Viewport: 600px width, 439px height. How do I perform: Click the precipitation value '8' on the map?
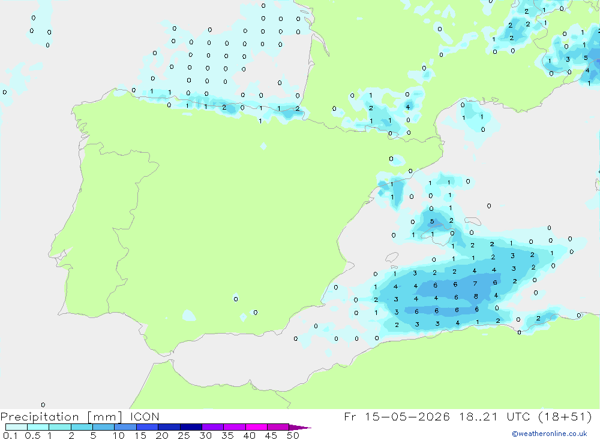(476, 296)
